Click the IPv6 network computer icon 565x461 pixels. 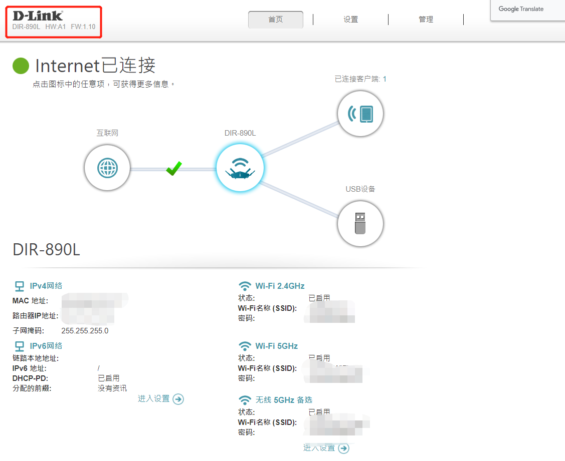click(20, 346)
